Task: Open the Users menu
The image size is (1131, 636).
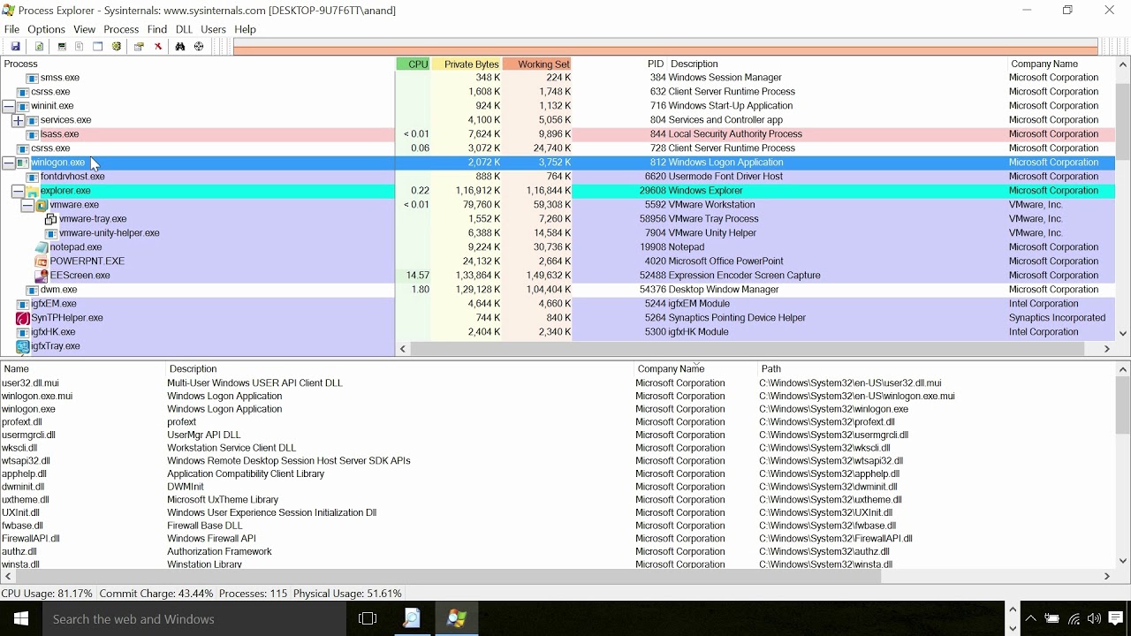Action: point(213,29)
